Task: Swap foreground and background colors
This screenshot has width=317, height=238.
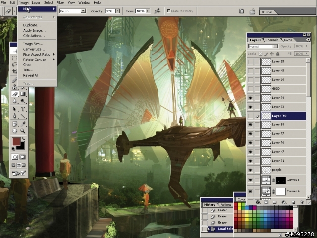Action: tap(23, 139)
